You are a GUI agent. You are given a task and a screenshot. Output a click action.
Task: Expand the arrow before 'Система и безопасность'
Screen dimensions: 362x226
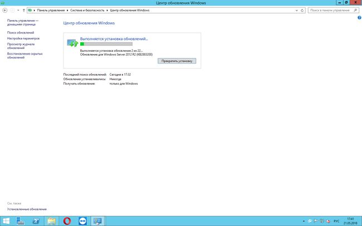coord(67,11)
